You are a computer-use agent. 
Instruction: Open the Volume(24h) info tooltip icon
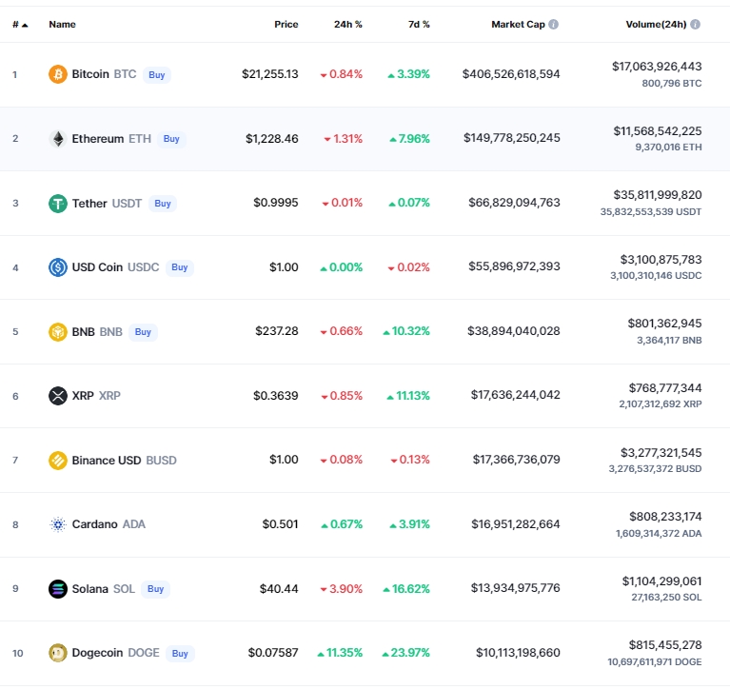(x=695, y=24)
